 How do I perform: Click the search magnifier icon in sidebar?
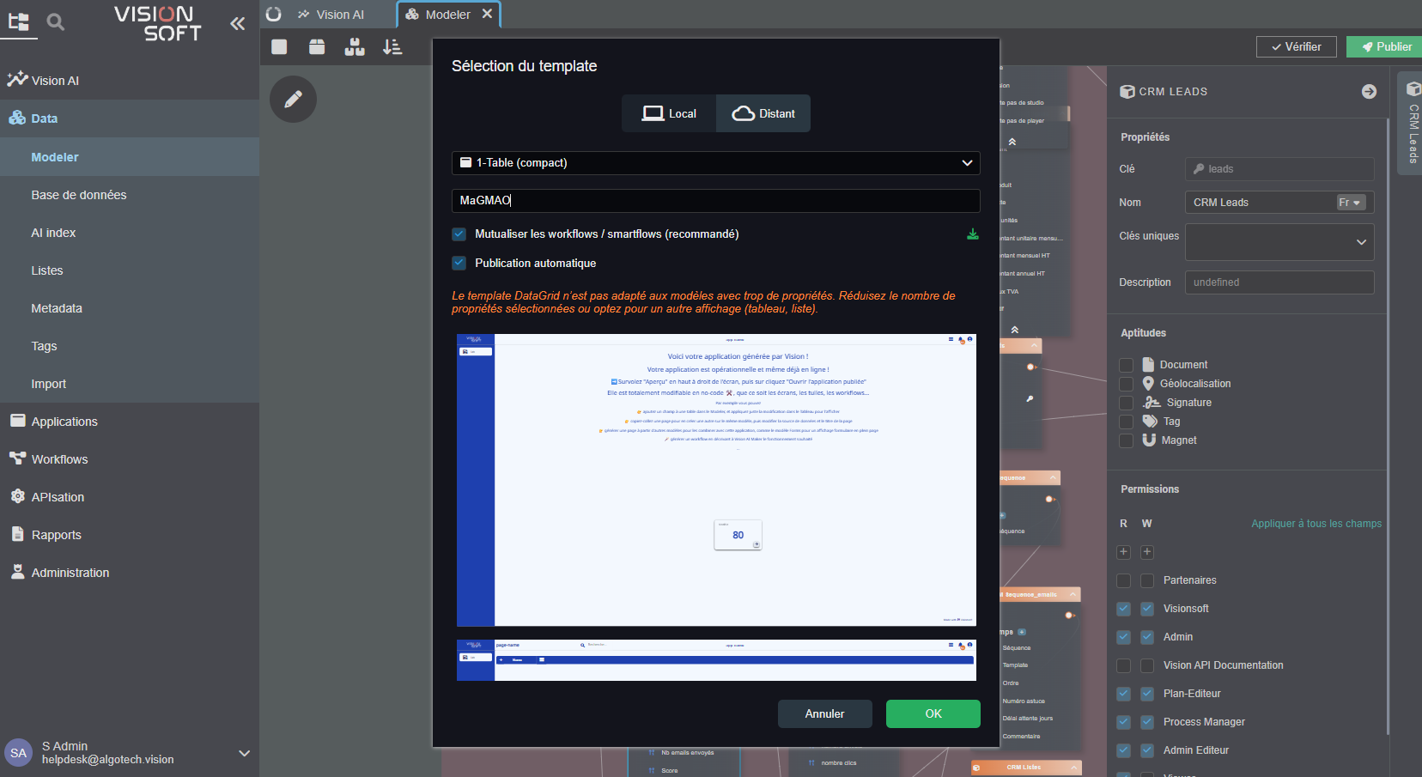(x=56, y=22)
